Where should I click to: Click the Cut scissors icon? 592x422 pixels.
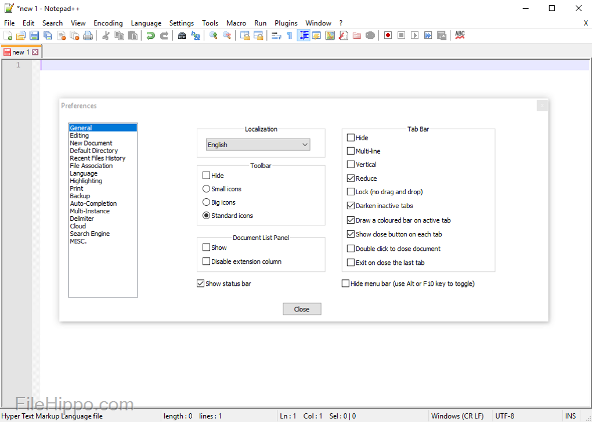(x=106, y=35)
